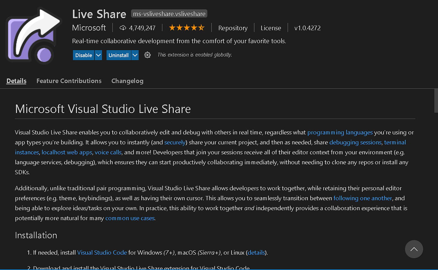Click the 4,749,247 install count

(x=142, y=28)
